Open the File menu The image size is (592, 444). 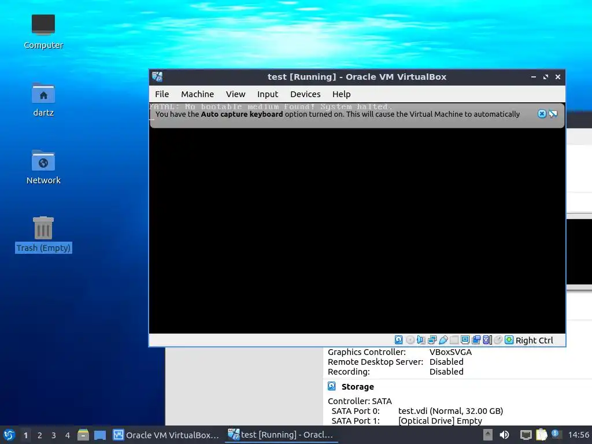pos(162,94)
